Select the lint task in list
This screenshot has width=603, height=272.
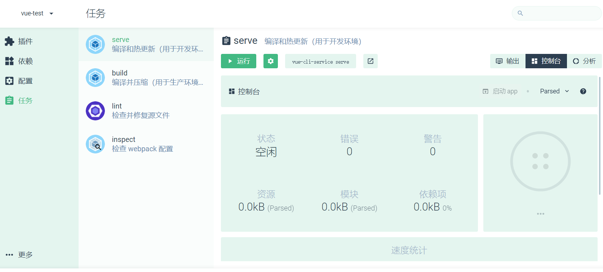pos(146,111)
